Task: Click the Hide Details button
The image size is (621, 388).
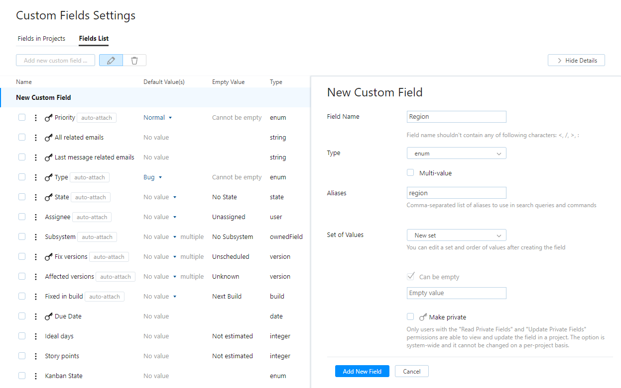Action: click(x=576, y=61)
